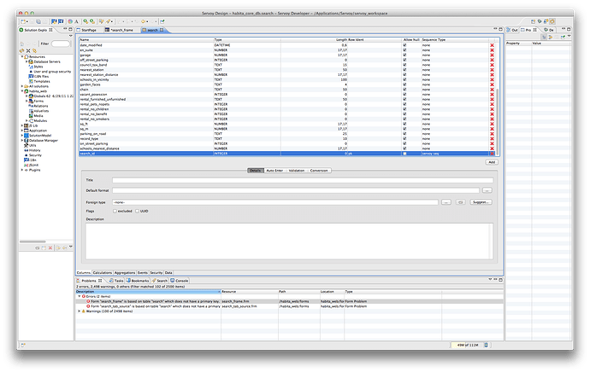Collapse the habita_web solution node
The height and width of the screenshot is (372, 590).
[x=22, y=91]
